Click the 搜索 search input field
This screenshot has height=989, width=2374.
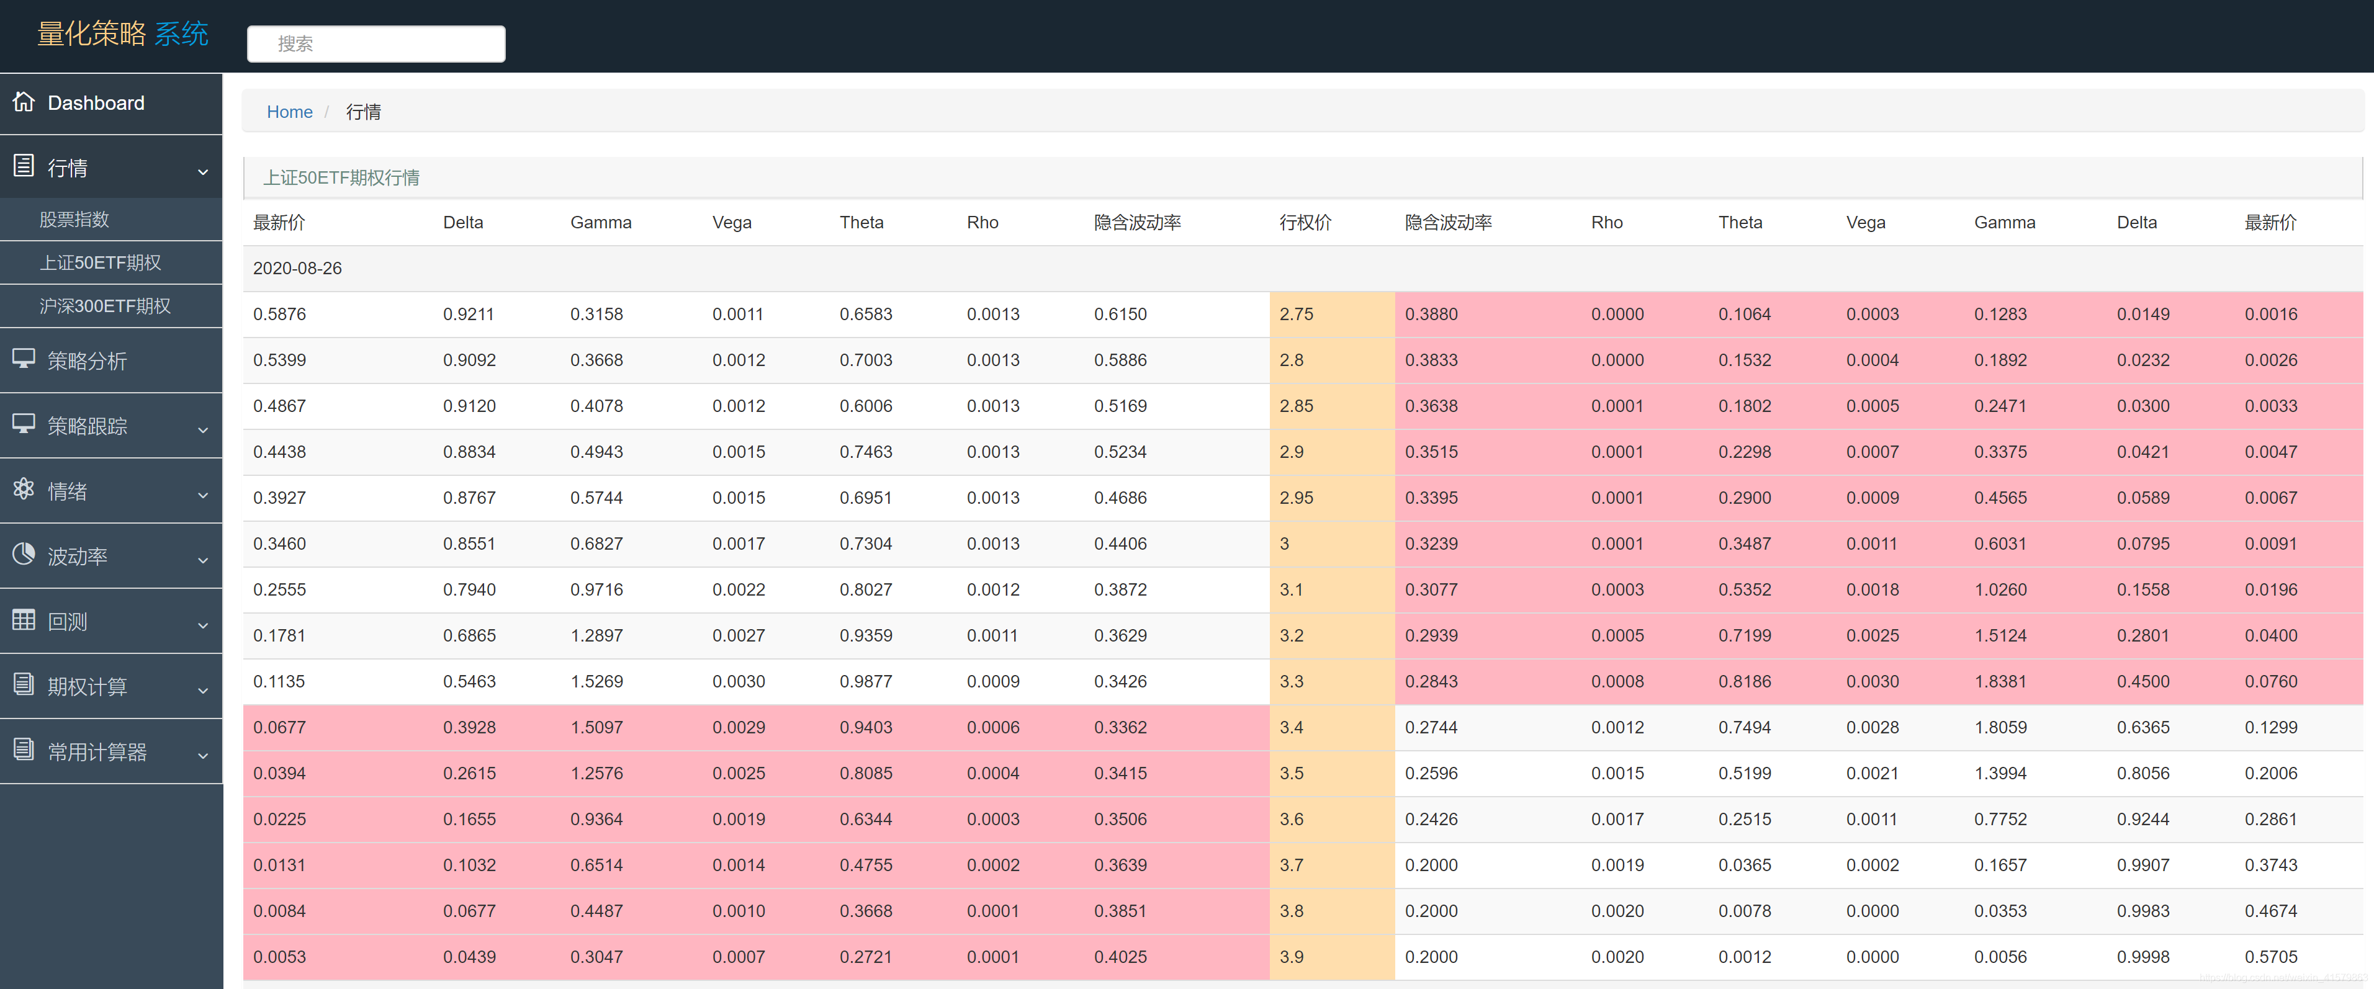click(376, 43)
